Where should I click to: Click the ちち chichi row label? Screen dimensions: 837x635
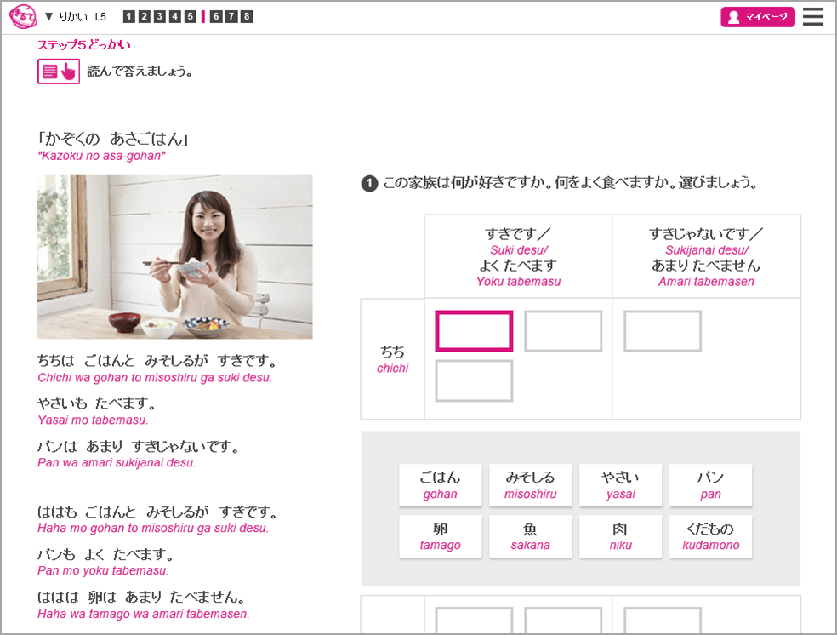392,359
